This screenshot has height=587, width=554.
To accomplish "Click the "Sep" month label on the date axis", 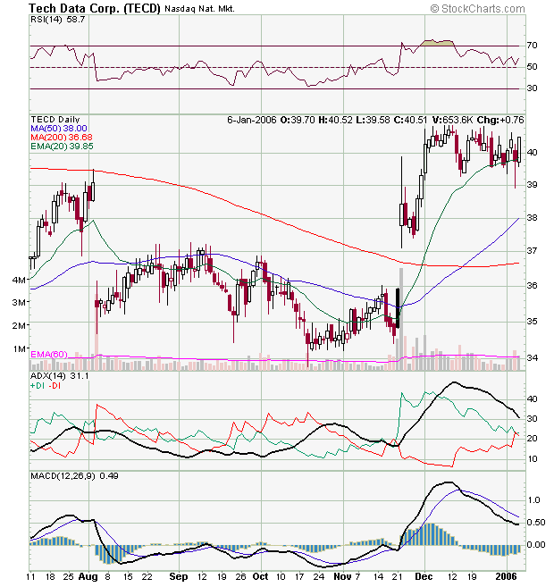I will point(178,576).
